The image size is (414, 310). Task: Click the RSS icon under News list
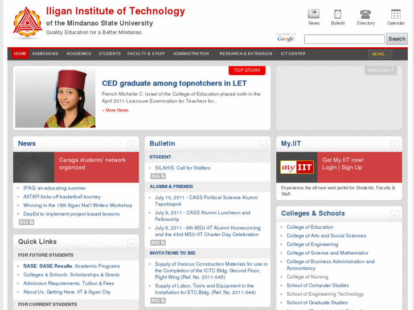(x=26, y=222)
